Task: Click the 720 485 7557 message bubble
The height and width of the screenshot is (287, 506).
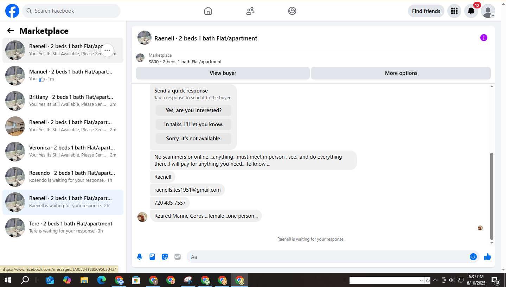Action: (x=170, y=203)
